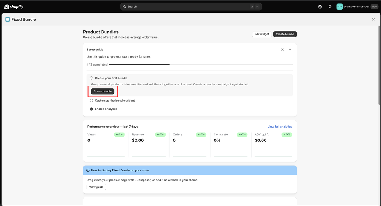381x206 pixels.
Task: Open the notifications bell
Action: [330, 7]
